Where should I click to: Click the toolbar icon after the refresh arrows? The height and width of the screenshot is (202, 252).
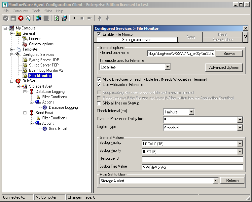click(64, 18)
